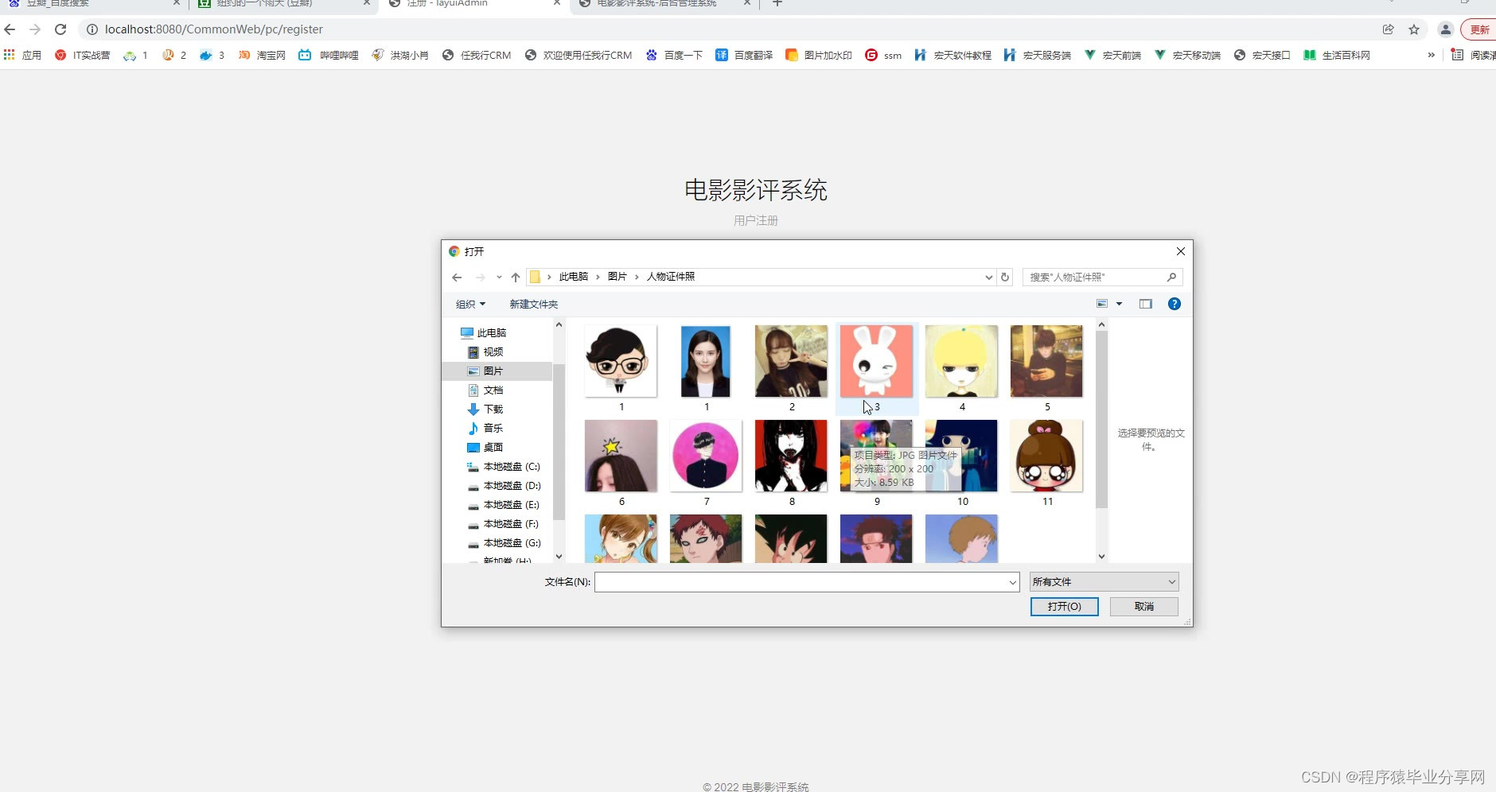
Task: Open the 所有文件 file type dropdown
Action: (1104, 582)
